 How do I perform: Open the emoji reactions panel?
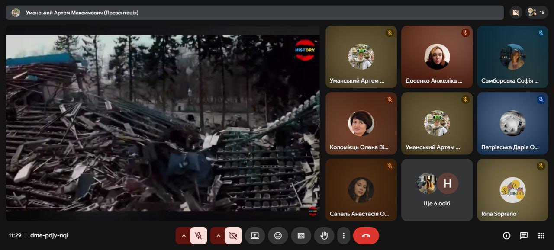point(278,236)
